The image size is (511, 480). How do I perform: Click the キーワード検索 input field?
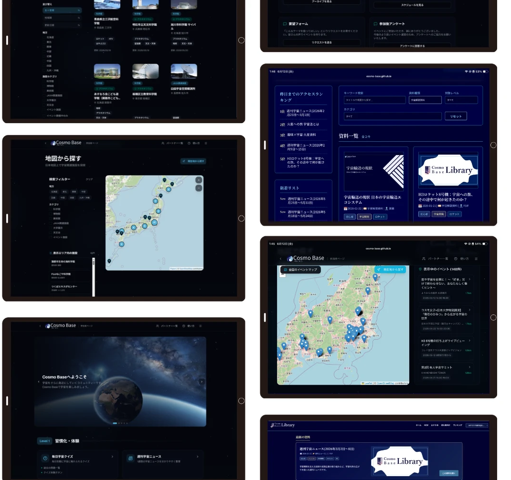point(375,100)
